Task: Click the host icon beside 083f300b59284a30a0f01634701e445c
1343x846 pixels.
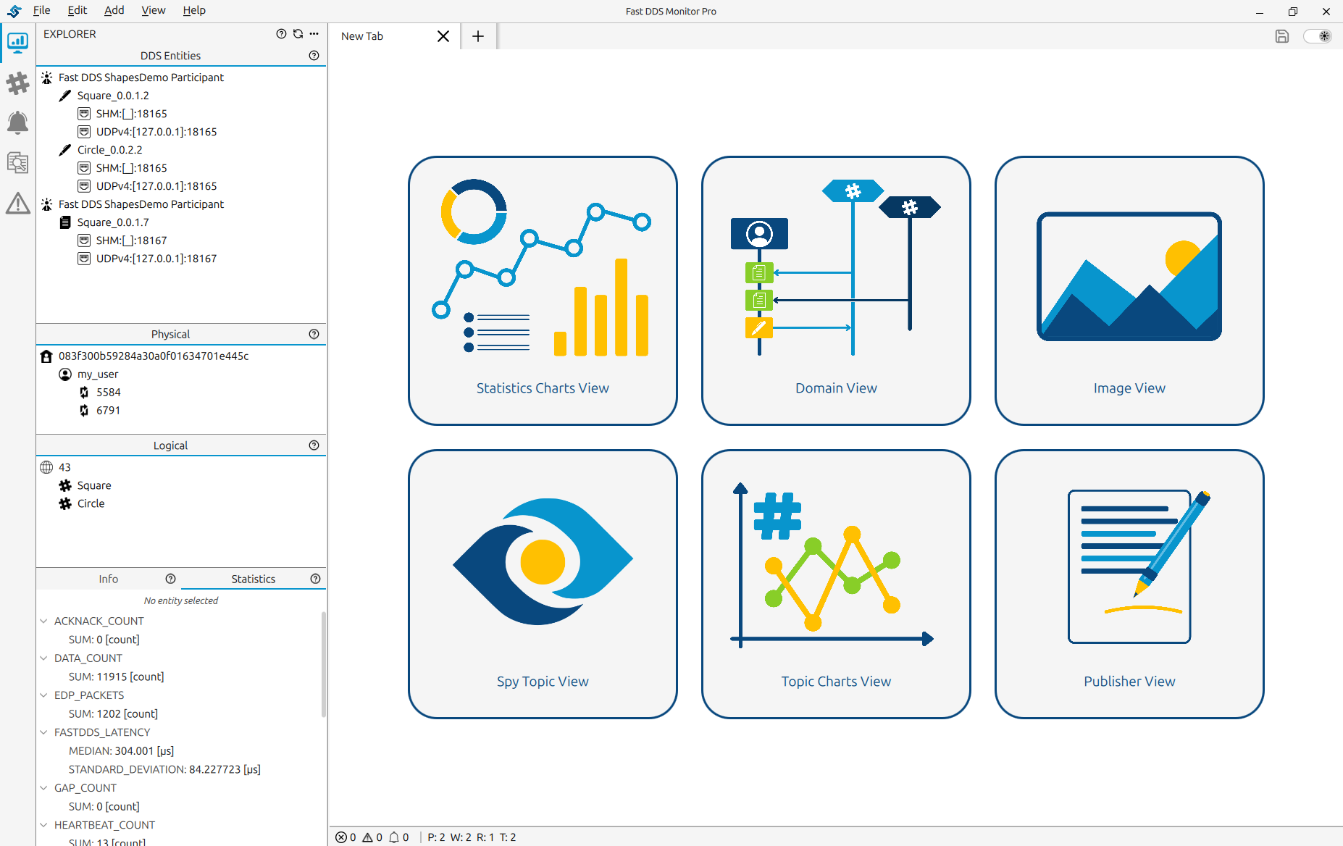Action: coord(46,356)
